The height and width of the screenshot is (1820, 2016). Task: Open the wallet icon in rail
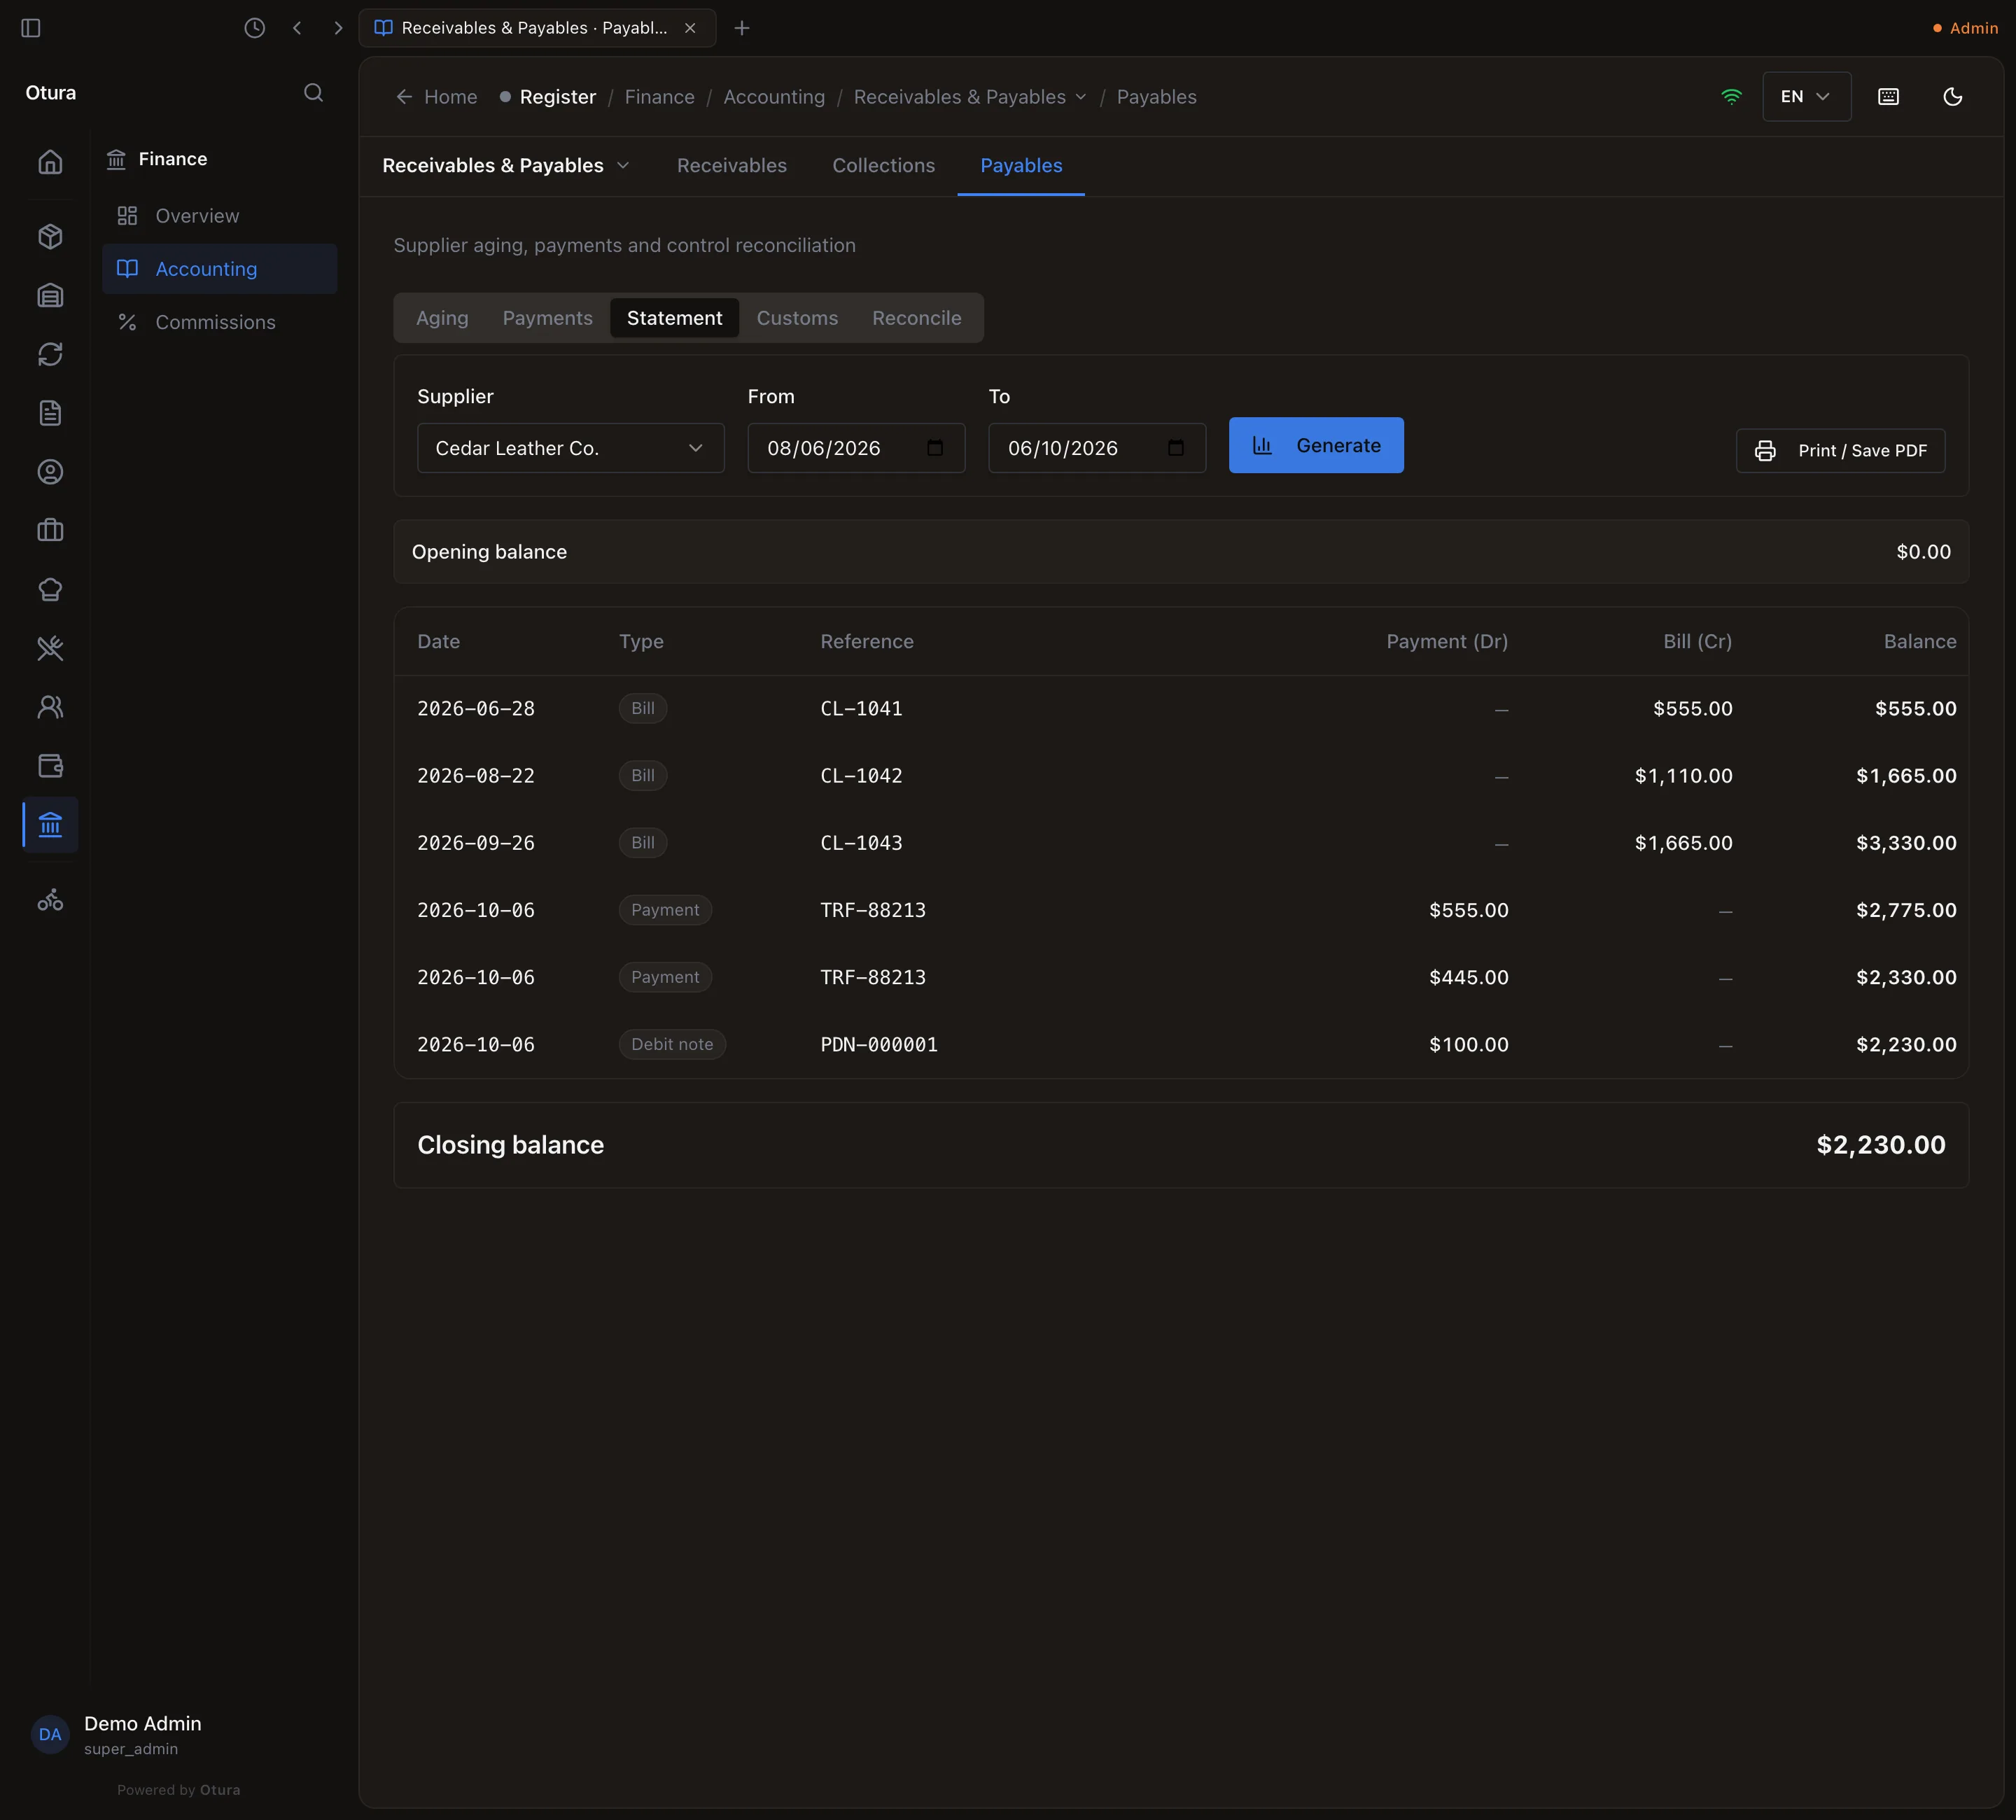pyautogui.click(x=50, y=766)
